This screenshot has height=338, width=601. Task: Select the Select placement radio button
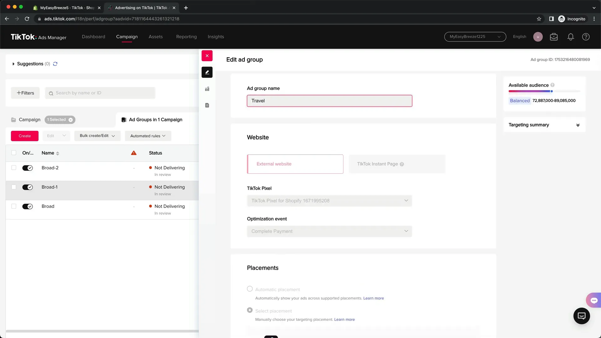[250, 310]
